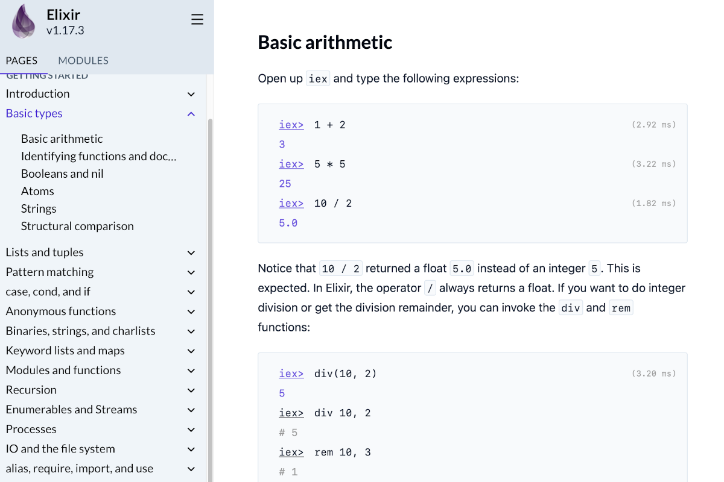The height and width of the screenshot is (482, 724).
Task: Go to Strings subsection
Action: tap(39, 208)
